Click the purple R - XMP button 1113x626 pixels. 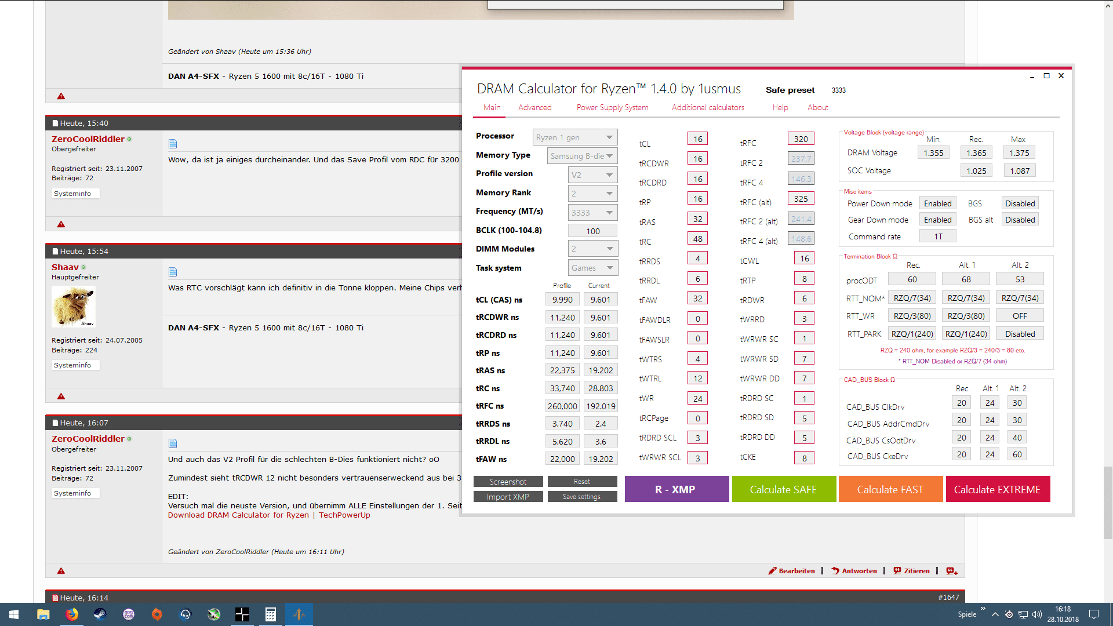[x=676, y=490]
